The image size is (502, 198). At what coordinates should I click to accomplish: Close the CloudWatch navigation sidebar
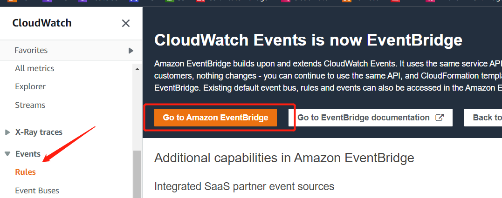125,23
